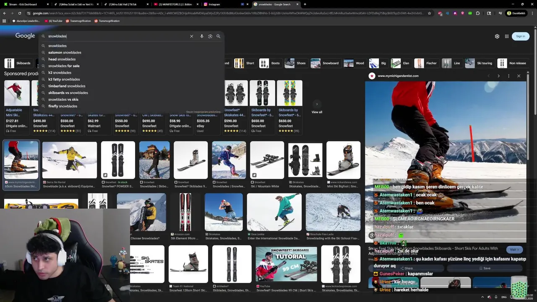
Task: Close the image preview panel
Action: [519, 76]
